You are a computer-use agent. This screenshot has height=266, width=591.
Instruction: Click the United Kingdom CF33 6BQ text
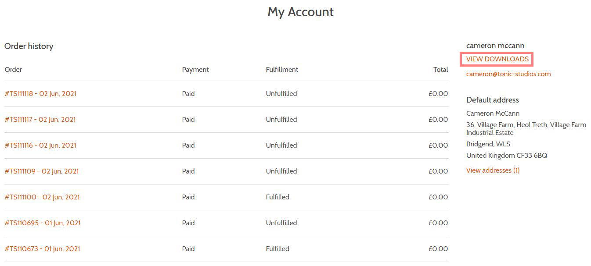(507, 155)
